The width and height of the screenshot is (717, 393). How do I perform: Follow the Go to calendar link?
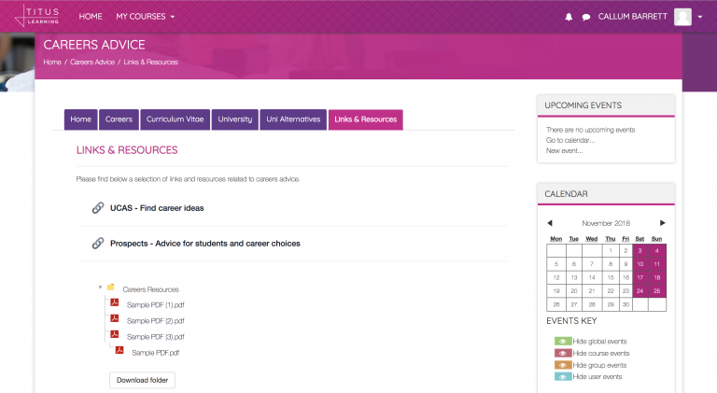point(569,140)
